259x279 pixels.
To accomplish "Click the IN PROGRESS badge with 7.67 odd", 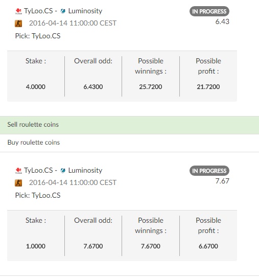I will tap(209, 171).
